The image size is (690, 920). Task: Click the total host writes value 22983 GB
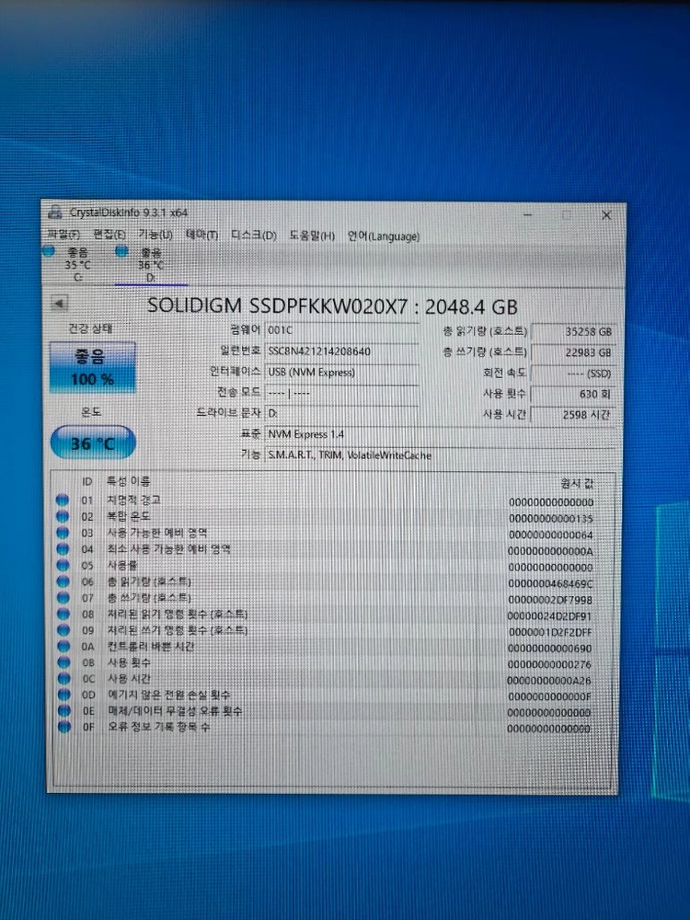[x=572, y=352]
